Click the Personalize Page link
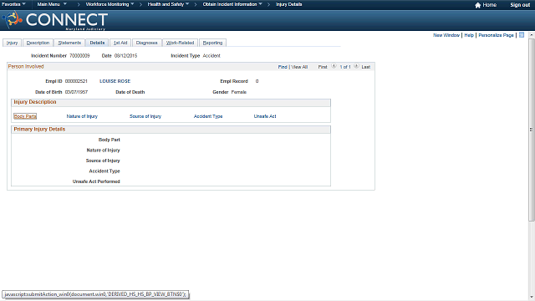 [496, 35]
